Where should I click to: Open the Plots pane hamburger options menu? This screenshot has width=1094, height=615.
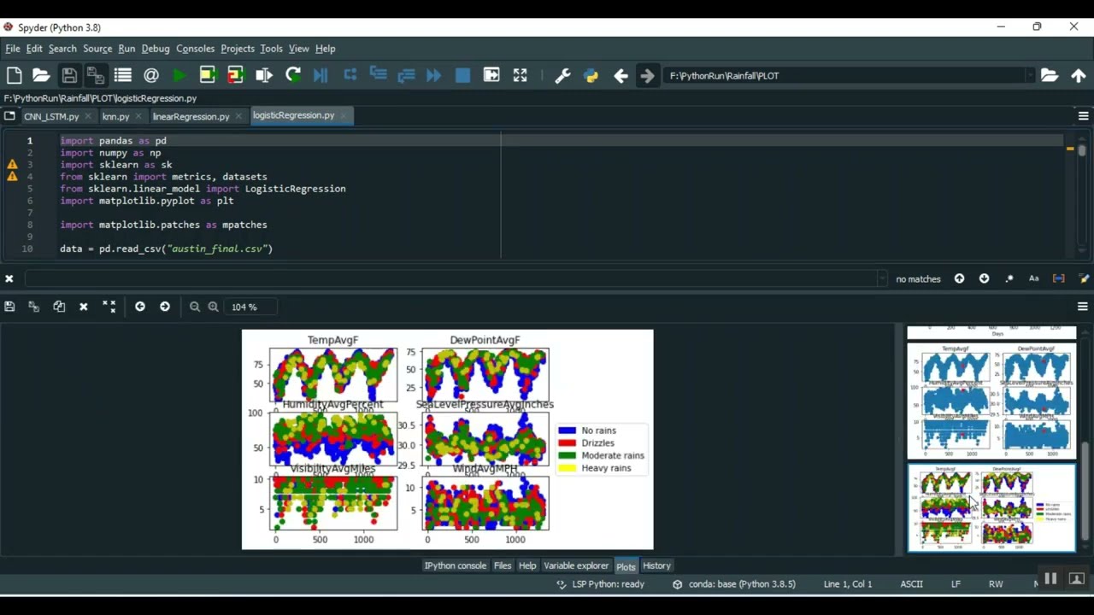tap(1083, 307)
